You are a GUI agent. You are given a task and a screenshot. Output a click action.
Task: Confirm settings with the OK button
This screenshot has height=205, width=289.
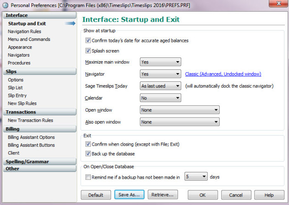[x=203, y=195]
